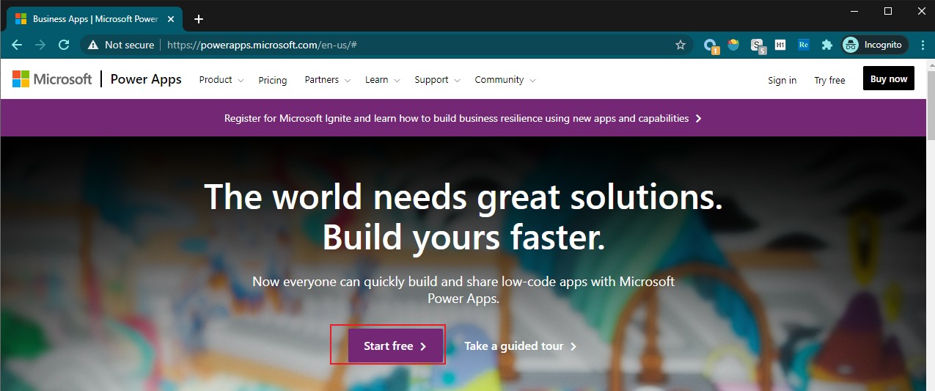Image resolution: width=935 pixels, height=391 pixels.
Task: Click the address bar URL field
Action: pos(418,45)
